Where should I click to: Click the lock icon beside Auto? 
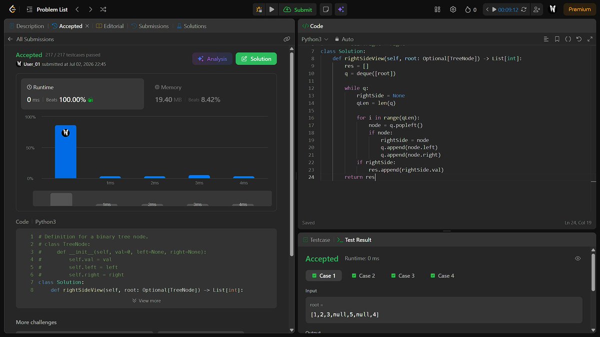pyautogui.click(x=337, y=39)
